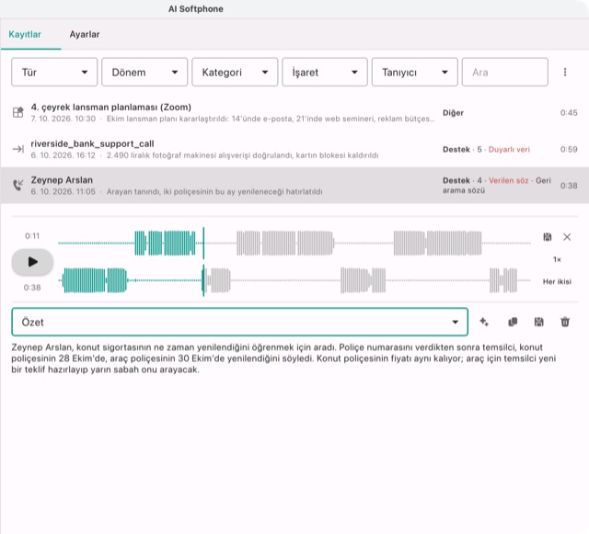Open the three-dot more options menu
Viewport: 589px width, 534px height.
pos(565,72)
